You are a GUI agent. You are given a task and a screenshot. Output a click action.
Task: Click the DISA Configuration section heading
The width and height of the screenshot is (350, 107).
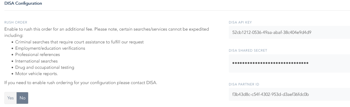23,4
